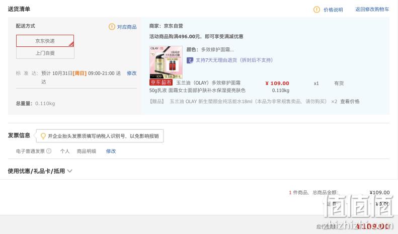The width and height of the screenshot is (398, 234).
Task: Open the 对应商品 link
Action: pyautogui.click(x=127, y=27)
